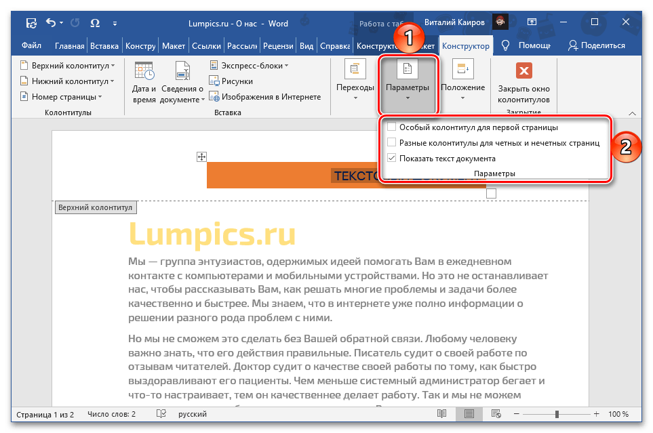Click Закрыть окно колонтитулов

[524, 83]
